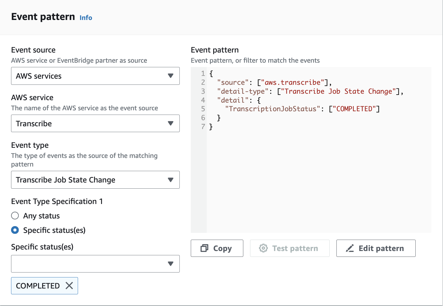
Task: Select the Specific status(es) radio button
Action: tap(15, 230)
